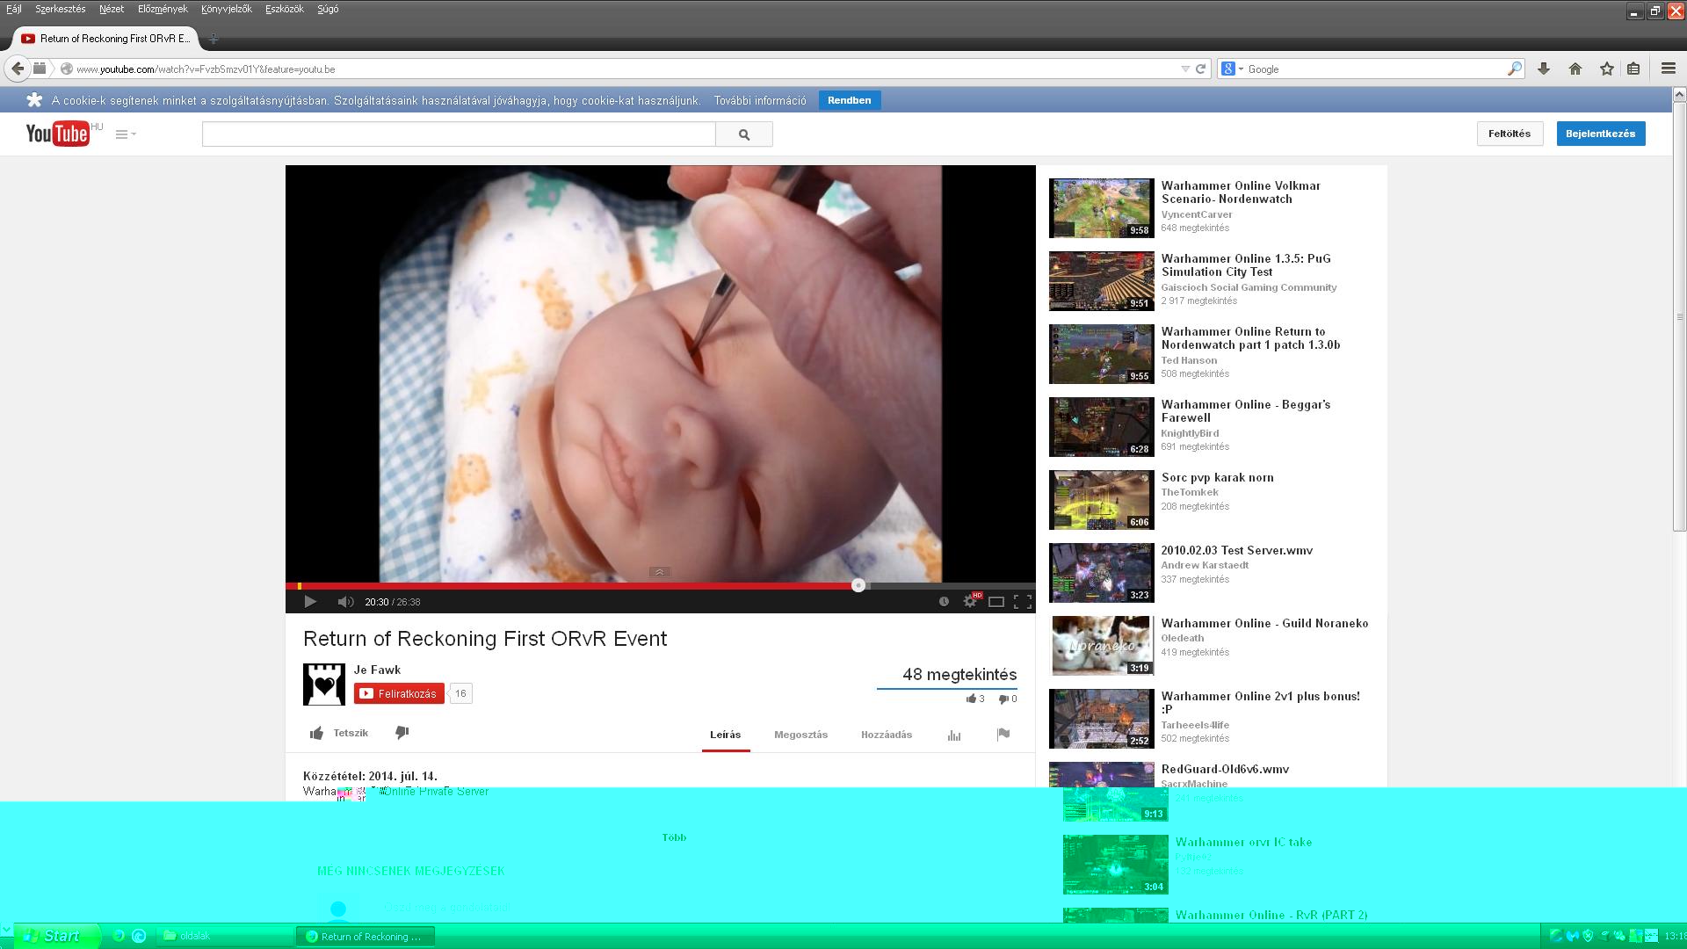This screenshot has height=949, width=1687.
Task: Select the Megosztás tab
Action: pyautogui.click(x=800, y=735)
